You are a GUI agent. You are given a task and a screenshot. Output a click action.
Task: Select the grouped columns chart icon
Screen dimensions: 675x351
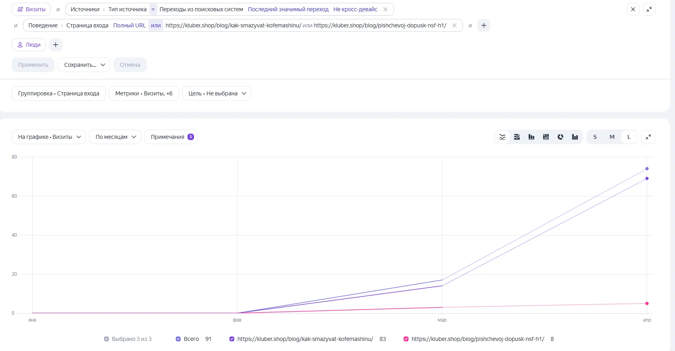575,137
